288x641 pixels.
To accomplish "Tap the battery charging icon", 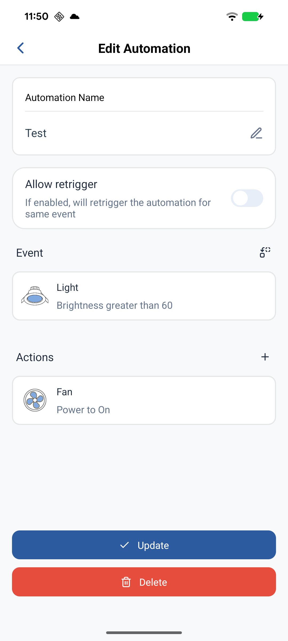I will [x=253, y=17].
